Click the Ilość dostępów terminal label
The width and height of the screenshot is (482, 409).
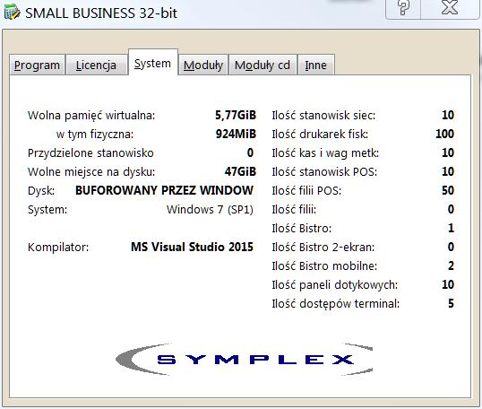(336, 304)
